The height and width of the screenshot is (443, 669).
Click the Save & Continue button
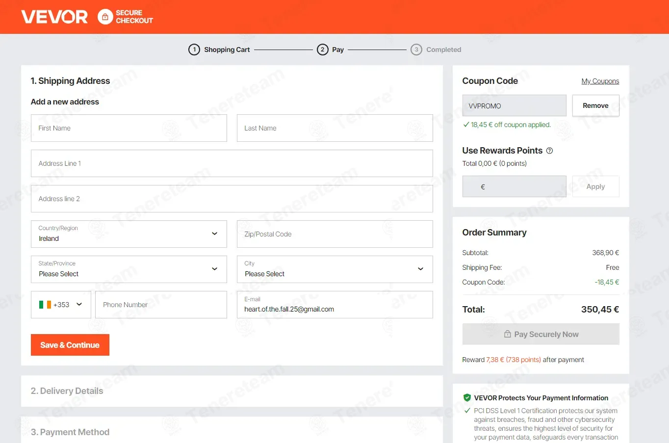70,345
